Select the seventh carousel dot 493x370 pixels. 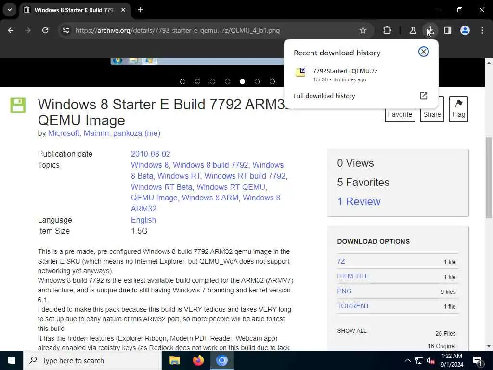pyautogui.click(x=272, y=82)
